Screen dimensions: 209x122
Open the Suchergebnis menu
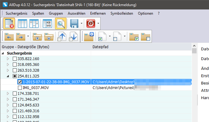click(16, 14)
